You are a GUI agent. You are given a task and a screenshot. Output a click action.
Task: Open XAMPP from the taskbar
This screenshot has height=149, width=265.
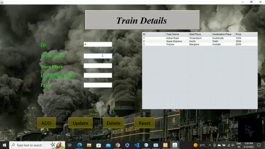(165, 145)
